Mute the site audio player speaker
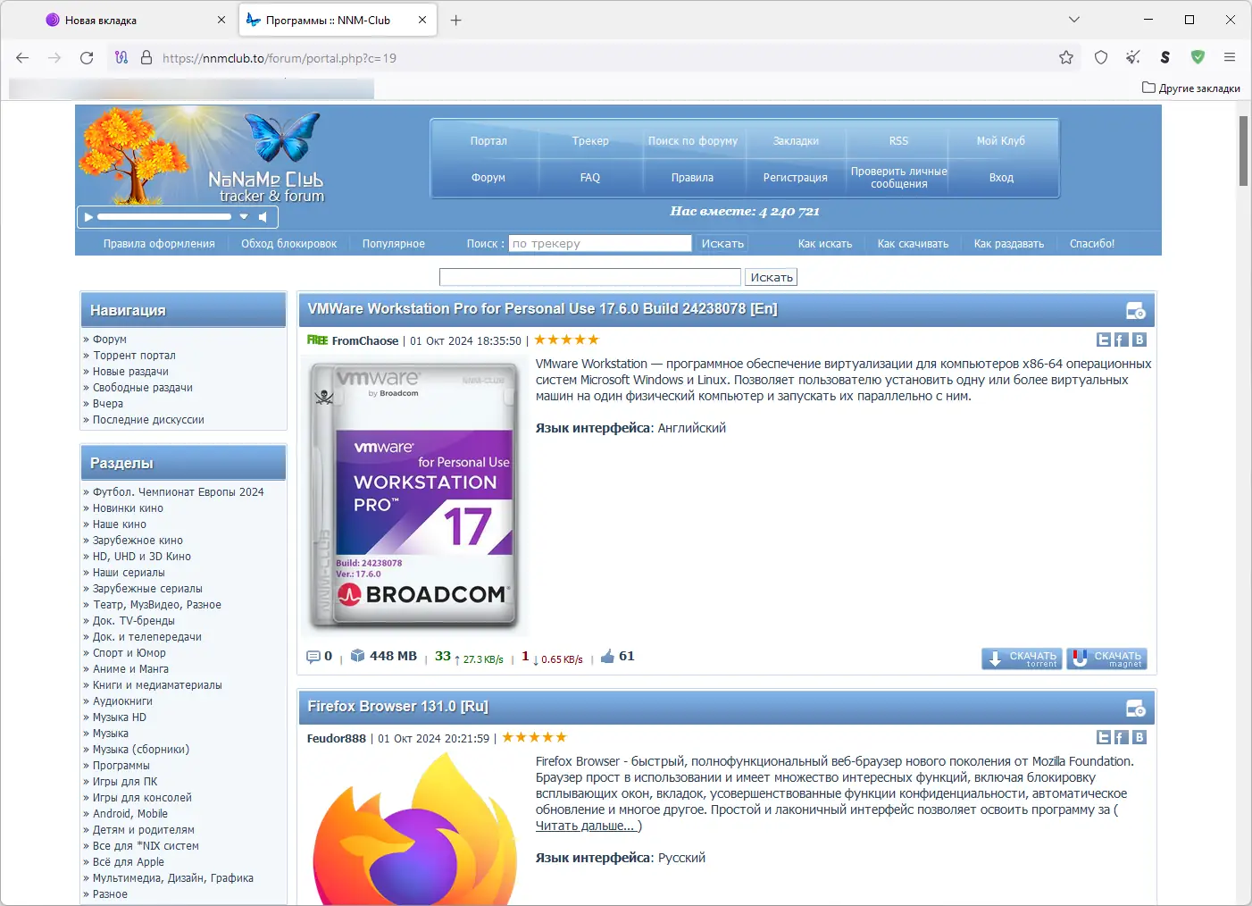1252x906 pixels. tap(263, 217)
